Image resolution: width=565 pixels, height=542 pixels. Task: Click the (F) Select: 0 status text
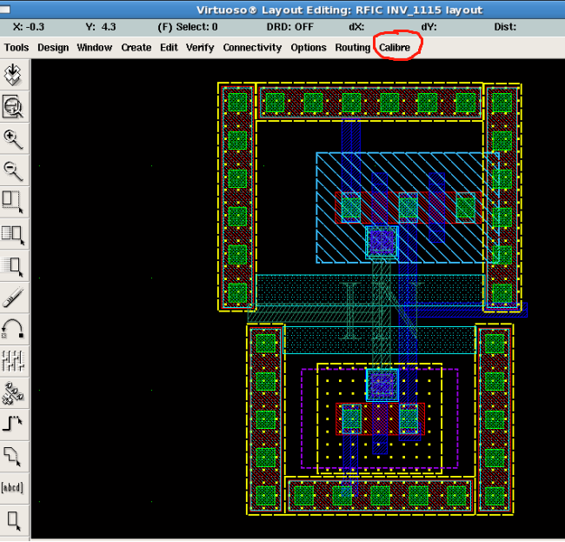pyautogui.click(x=188, y=27)
